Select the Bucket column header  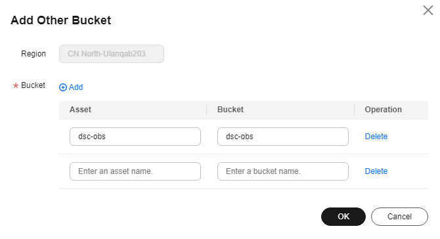(x=231, y=110)
